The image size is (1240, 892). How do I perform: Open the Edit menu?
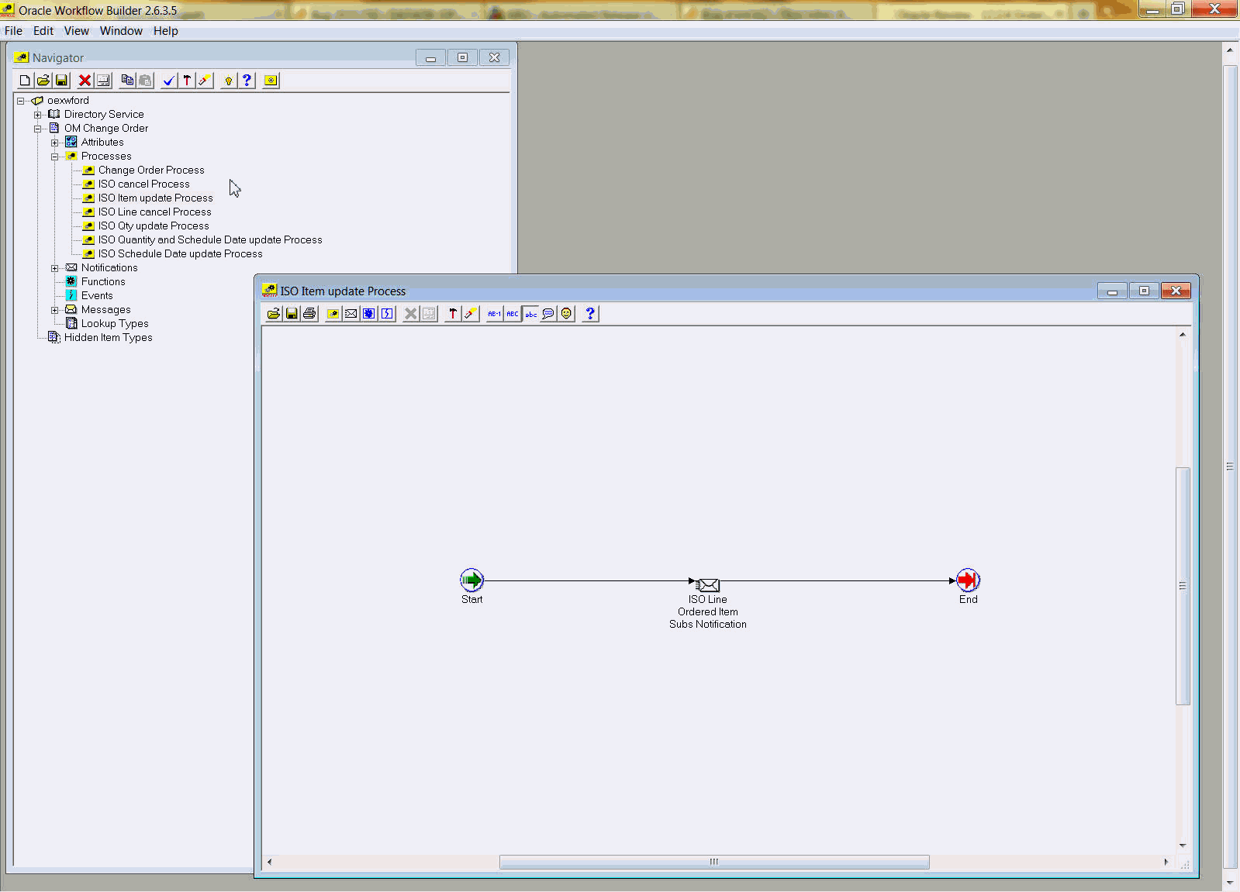43,31
